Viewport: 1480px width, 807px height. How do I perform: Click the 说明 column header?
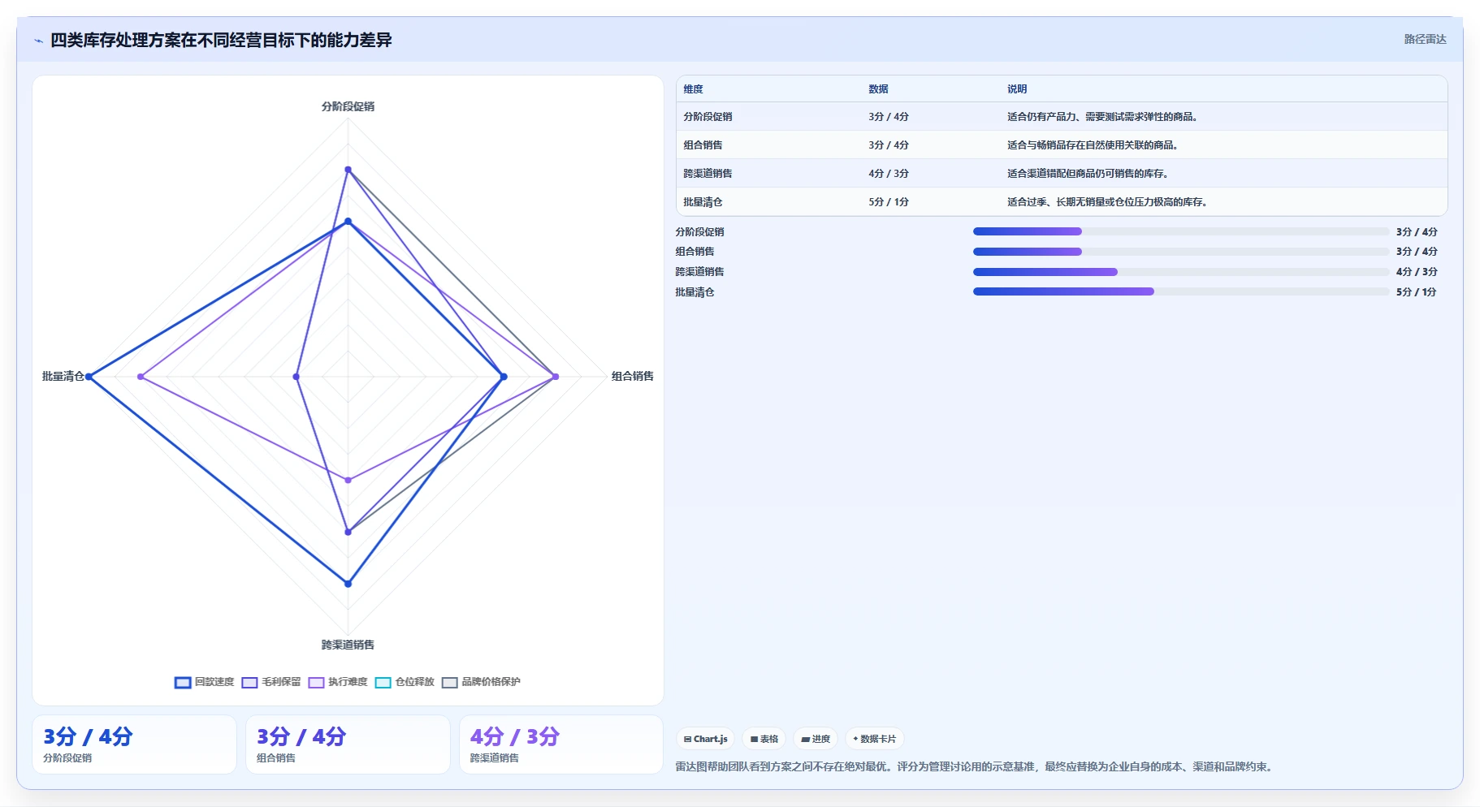[x=1017, y=89]
